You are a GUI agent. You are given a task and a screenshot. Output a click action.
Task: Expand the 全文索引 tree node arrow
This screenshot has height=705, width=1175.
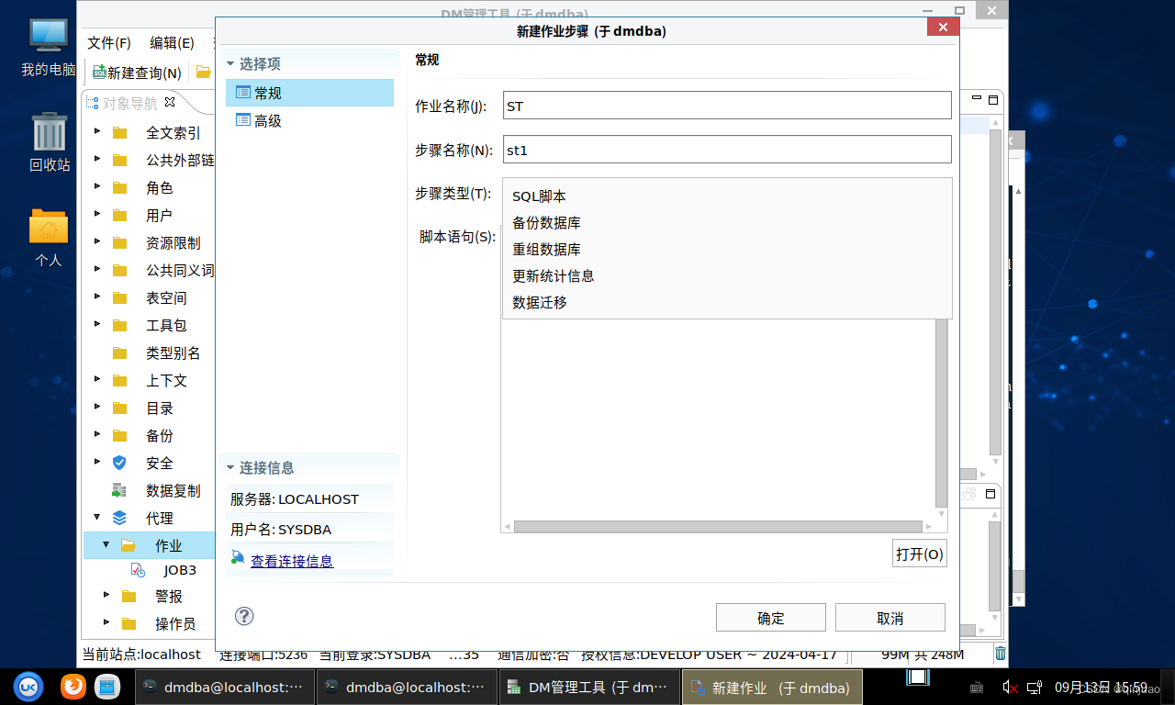[x=97, y=132]
